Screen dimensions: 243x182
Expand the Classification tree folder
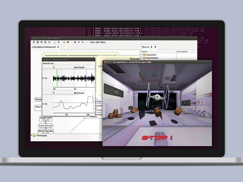point(142,58)
